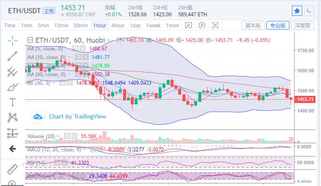
Task: Open settings gear for MA (60, close, 0)
Action: (x=78, y=74)
